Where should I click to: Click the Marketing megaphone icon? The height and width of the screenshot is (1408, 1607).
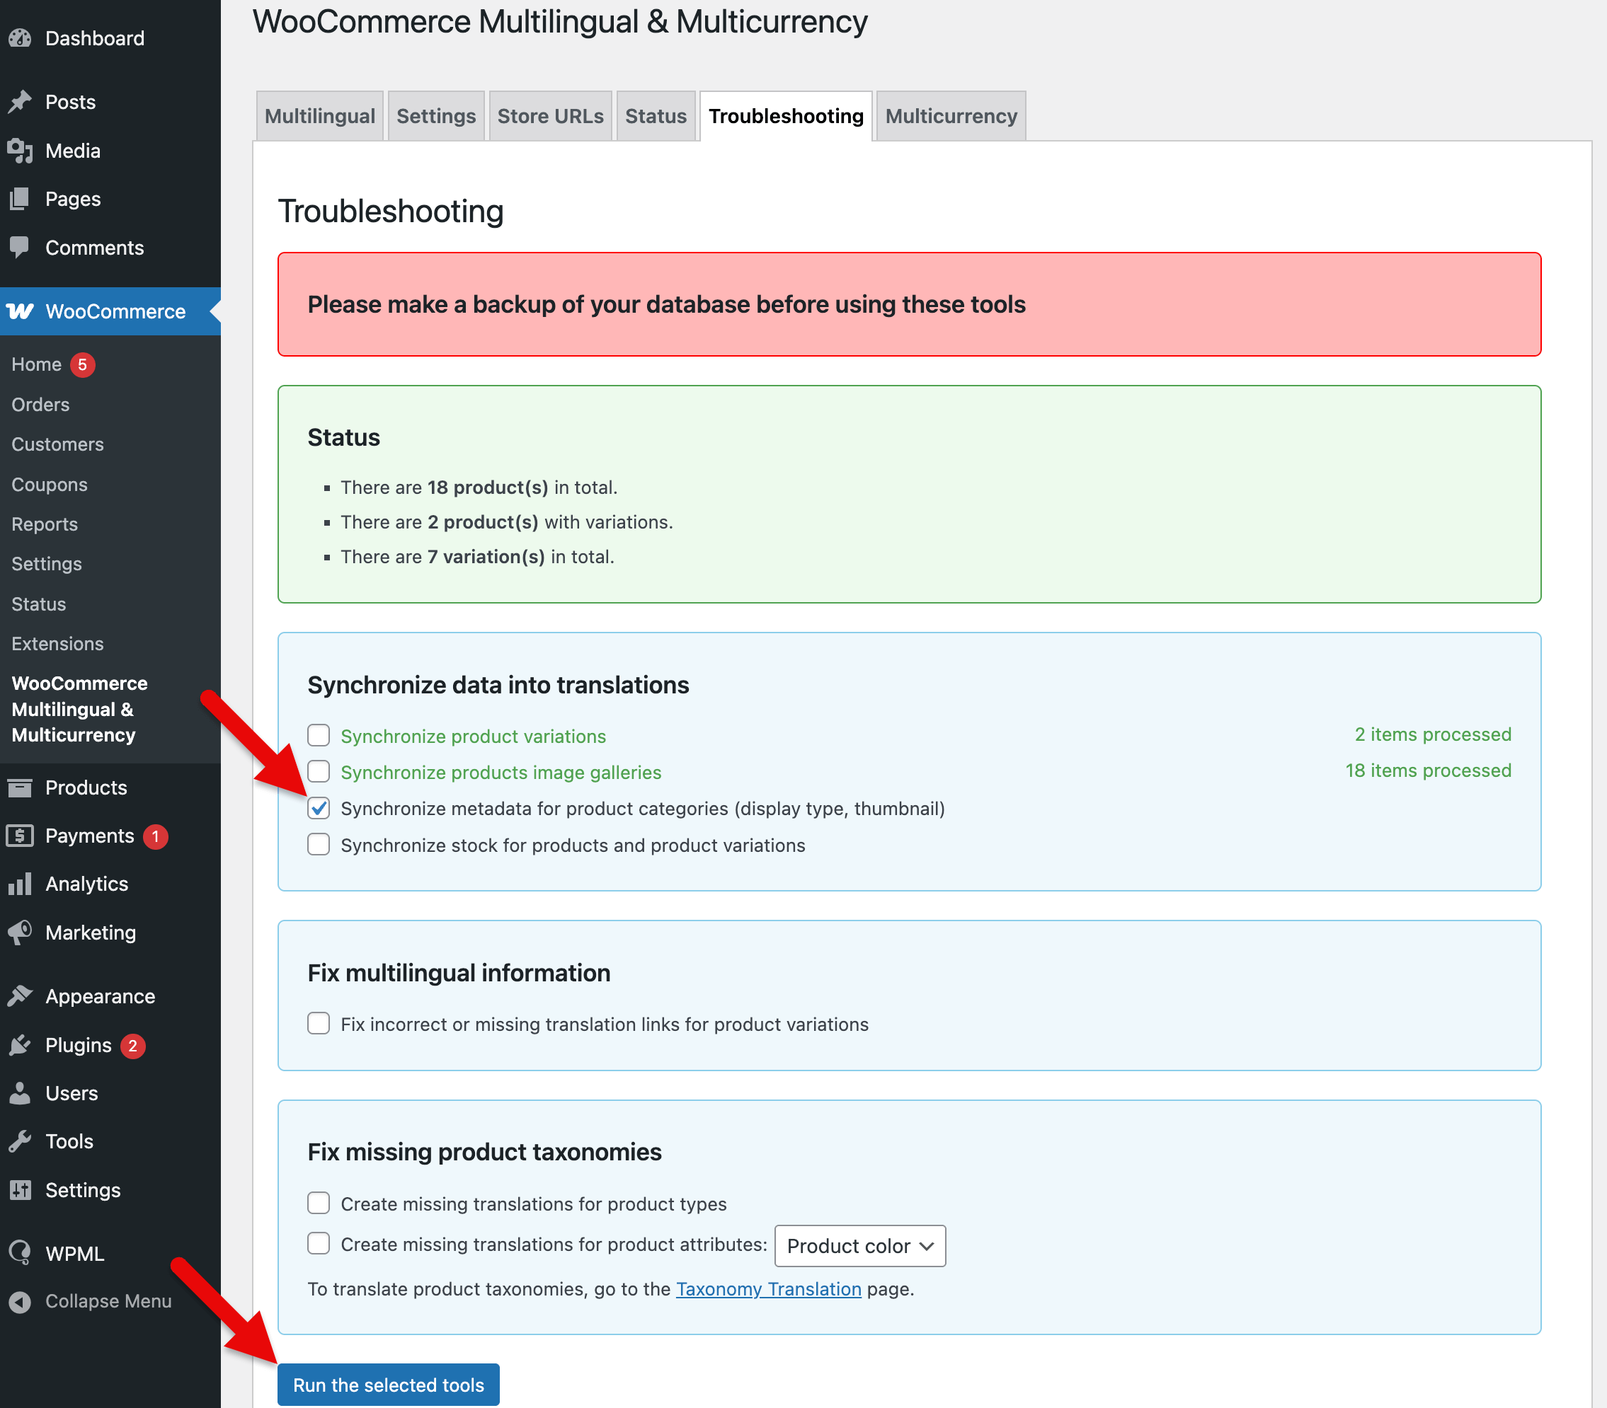(x=20, y=933)
